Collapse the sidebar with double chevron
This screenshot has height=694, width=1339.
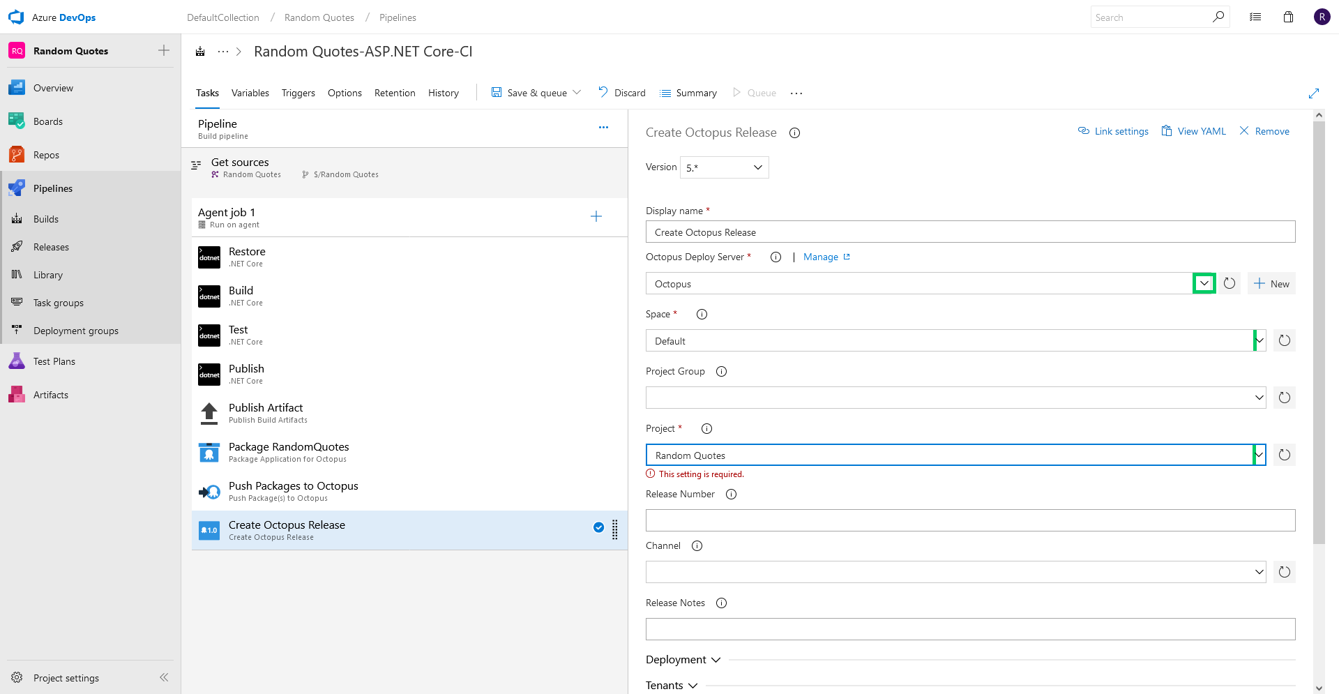(x=164, y=677)
